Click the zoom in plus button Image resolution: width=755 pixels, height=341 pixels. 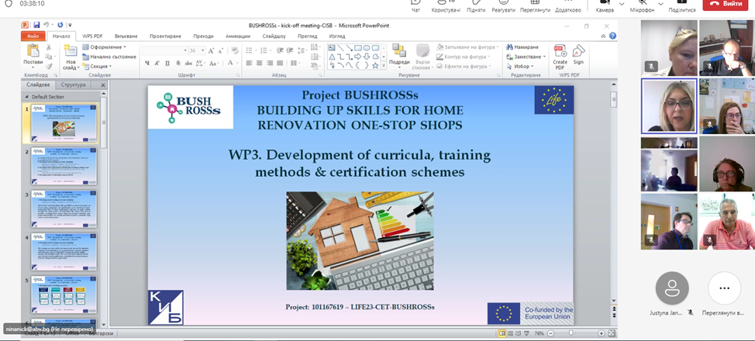[602, 333]
